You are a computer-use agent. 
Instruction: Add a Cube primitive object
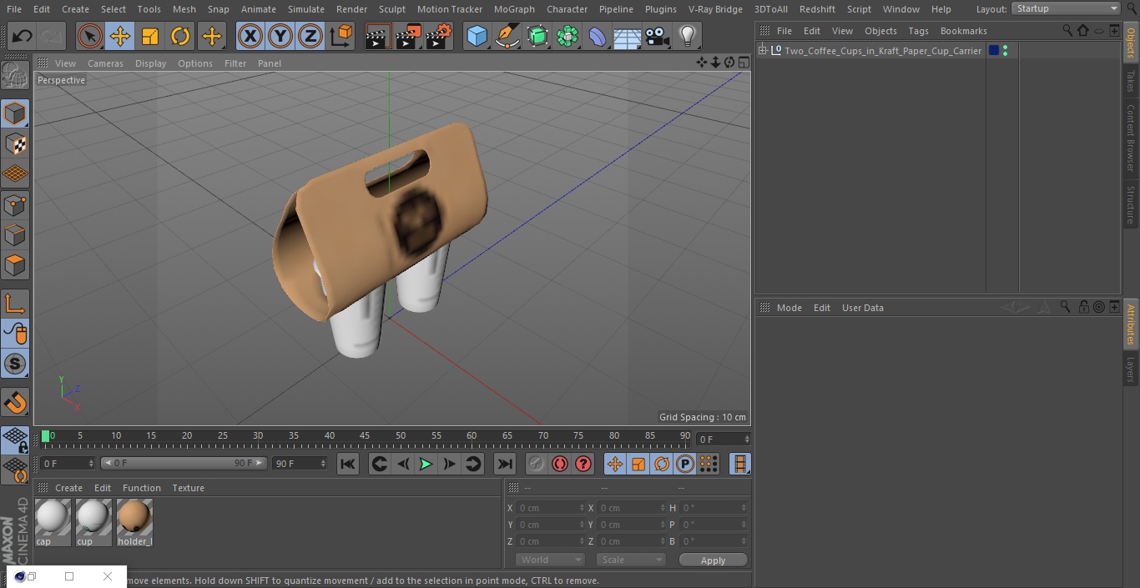477,36
